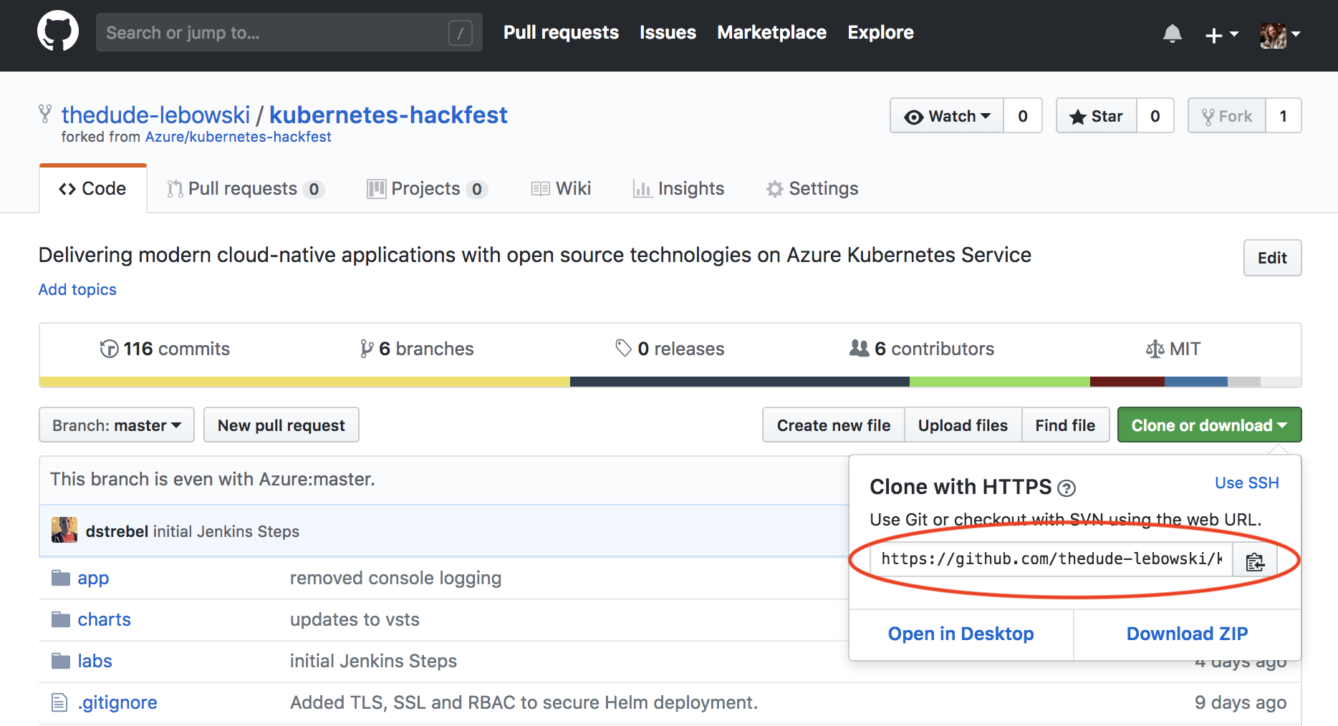
Task: Open the removed console logging commit
Action: tap(395, 579)
